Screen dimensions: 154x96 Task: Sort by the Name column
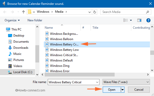(49, 28)
